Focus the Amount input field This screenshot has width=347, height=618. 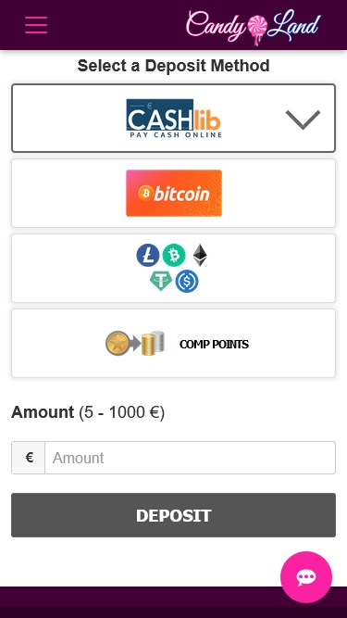pos(190,458)
